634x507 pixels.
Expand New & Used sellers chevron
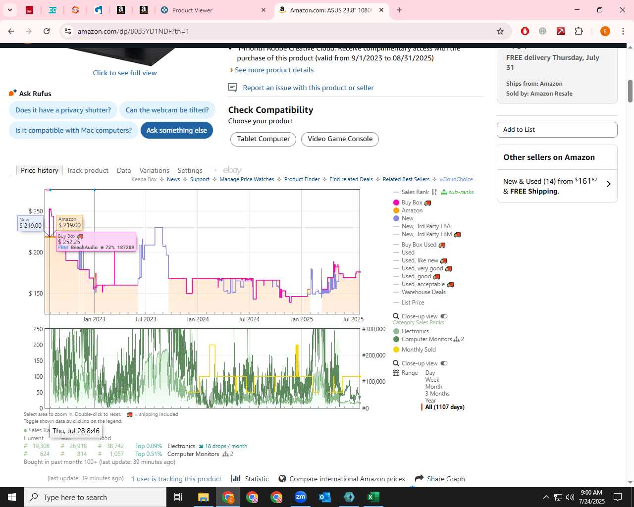tap(609, 184)
